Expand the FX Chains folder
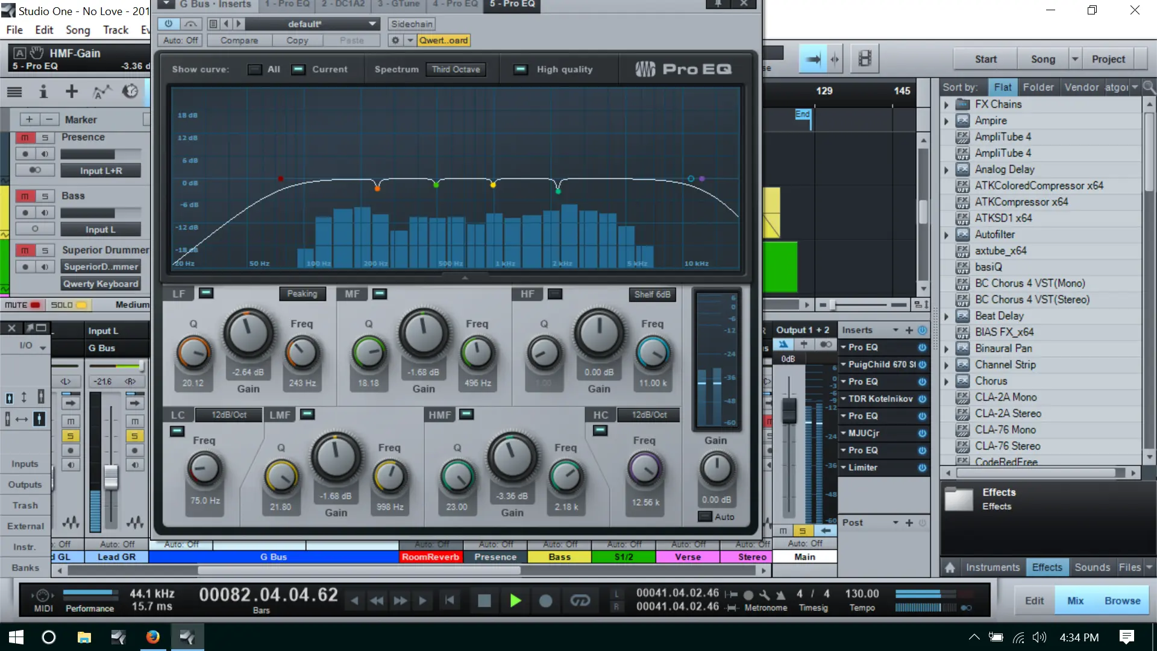This screenshot has height=651, width=1157. (946, 104)
